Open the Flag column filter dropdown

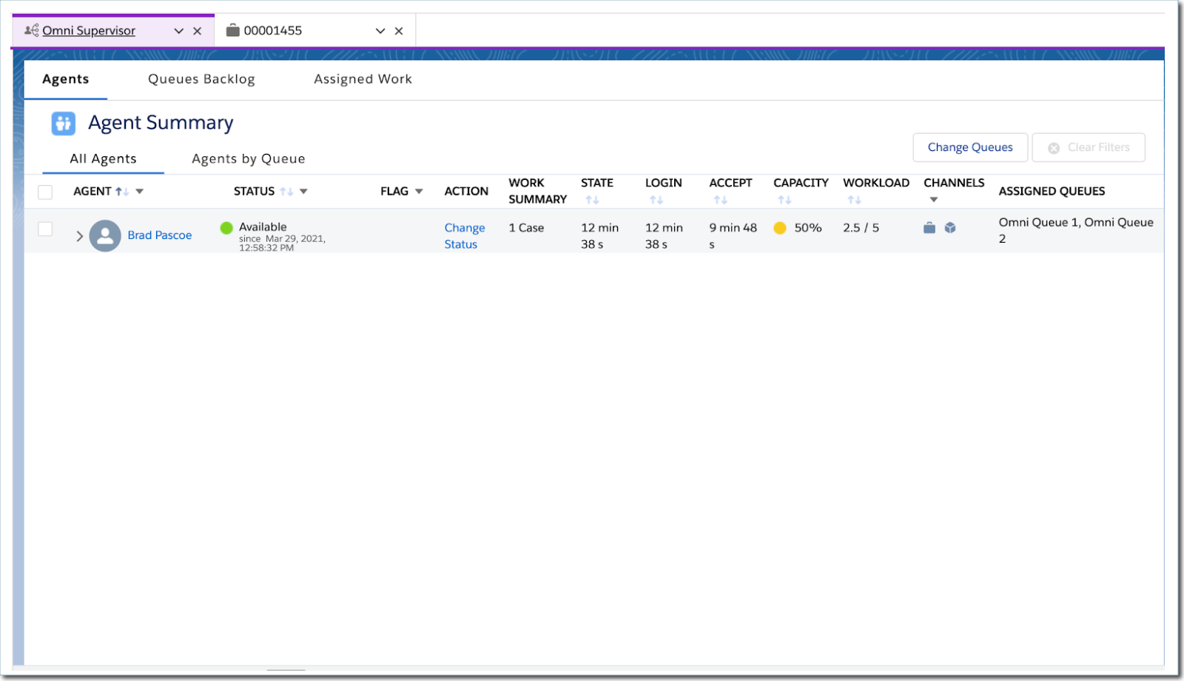coord(419,192)
